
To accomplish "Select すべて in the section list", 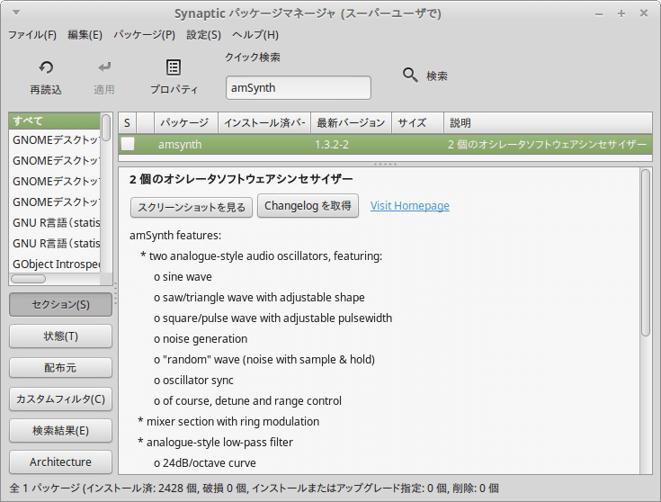I will pos(54,121).
